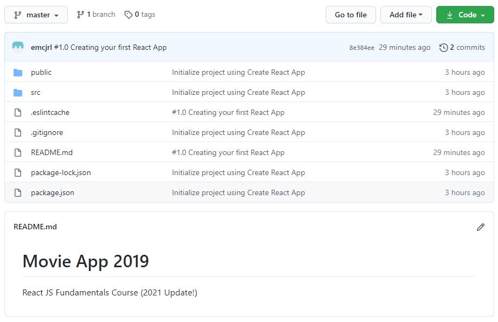
Task: Click the .gitignore row 3 hours ago
Action: click(464, 133)
